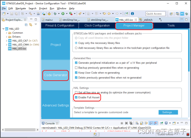
Task: Click the Run with coverage/external tools icon
Action: coord(71,14)
